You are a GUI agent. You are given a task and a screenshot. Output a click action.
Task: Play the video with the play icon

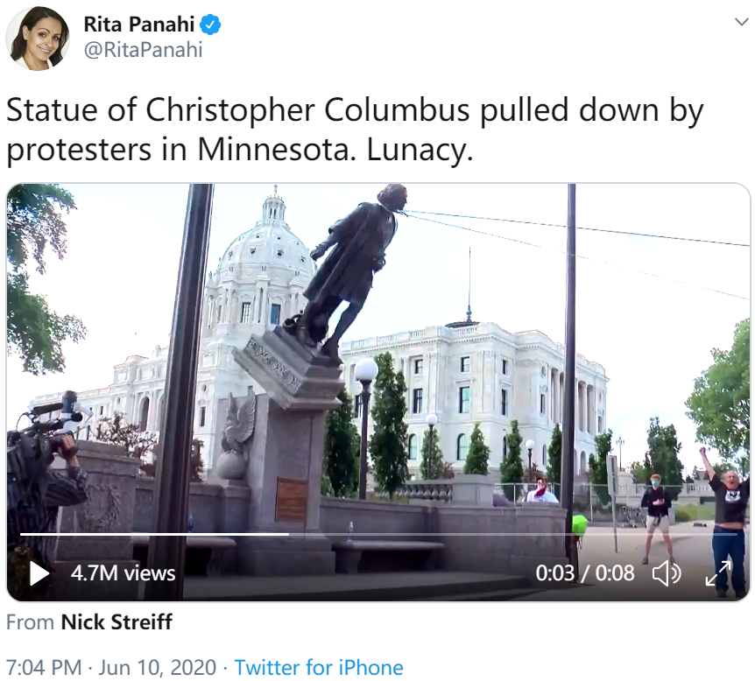click(39, 573)
